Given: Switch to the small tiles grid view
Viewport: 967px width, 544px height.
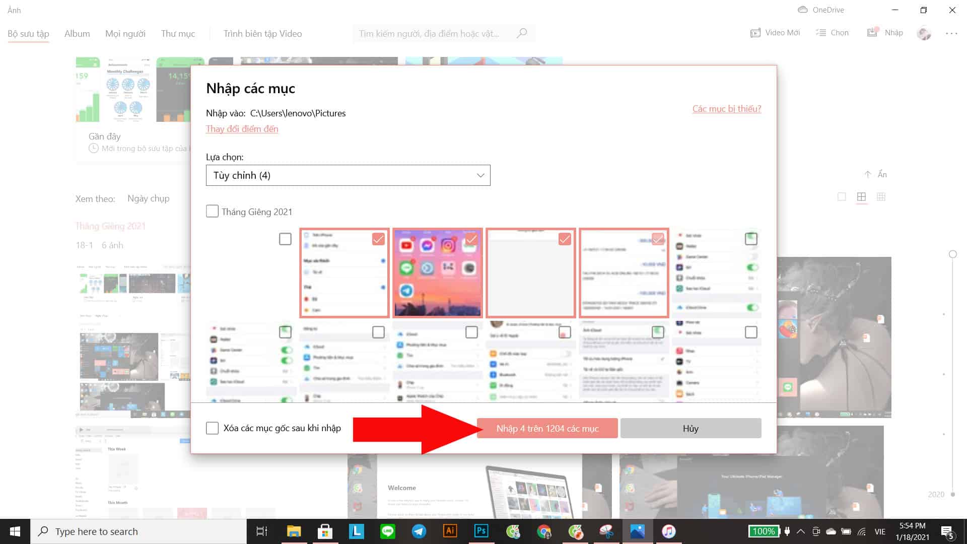Looking at the screenshot, I should tap(881, 197).
